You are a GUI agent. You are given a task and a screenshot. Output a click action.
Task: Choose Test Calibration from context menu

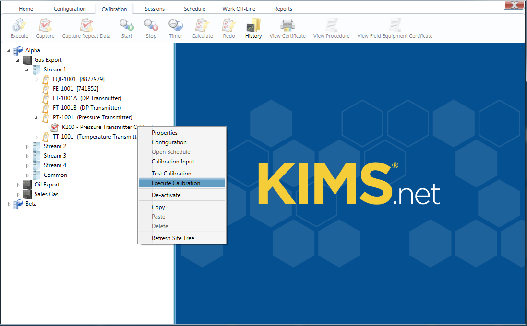point(182,174)
